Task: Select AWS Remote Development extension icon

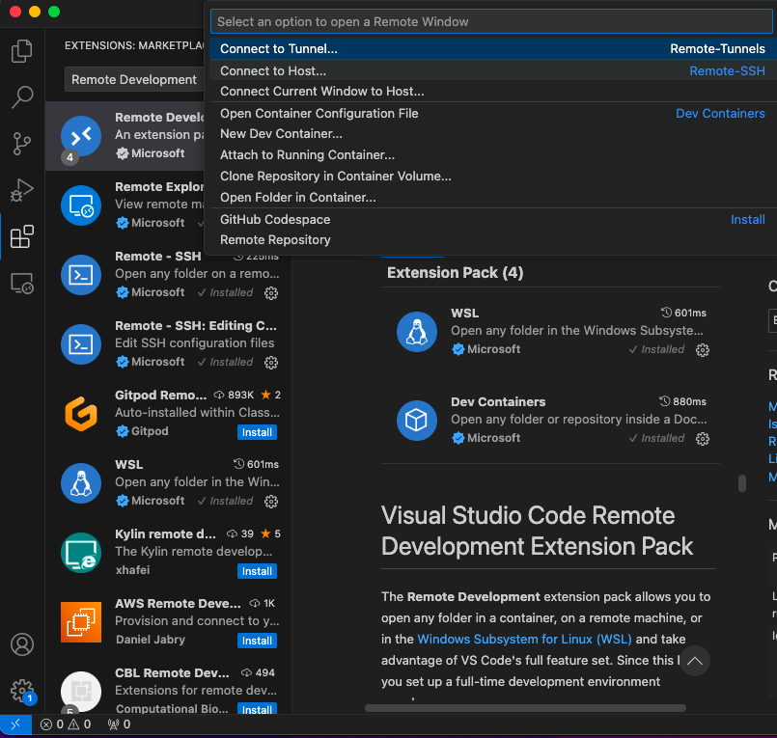Action: tap(81, 622)
